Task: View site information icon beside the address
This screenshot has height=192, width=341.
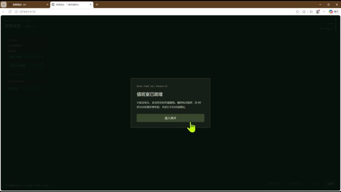Action: [17, 12]
